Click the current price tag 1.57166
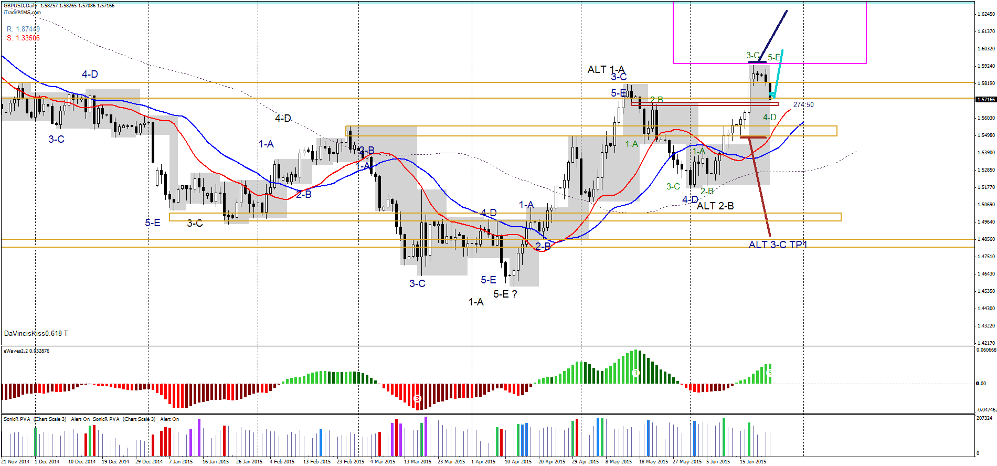 [x=985, y=99]
